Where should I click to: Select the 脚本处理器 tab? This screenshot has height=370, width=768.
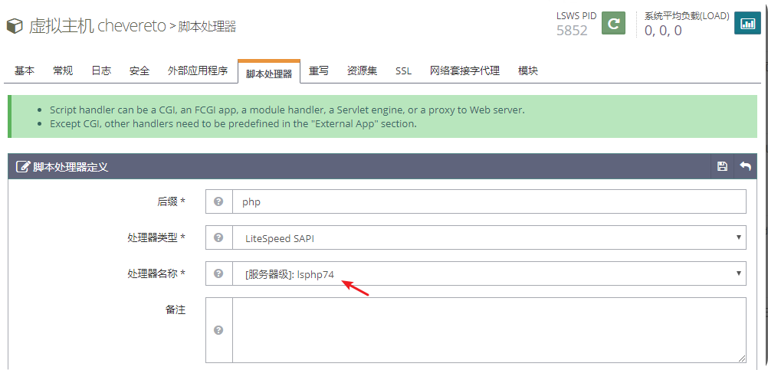(x=269, y=74)
